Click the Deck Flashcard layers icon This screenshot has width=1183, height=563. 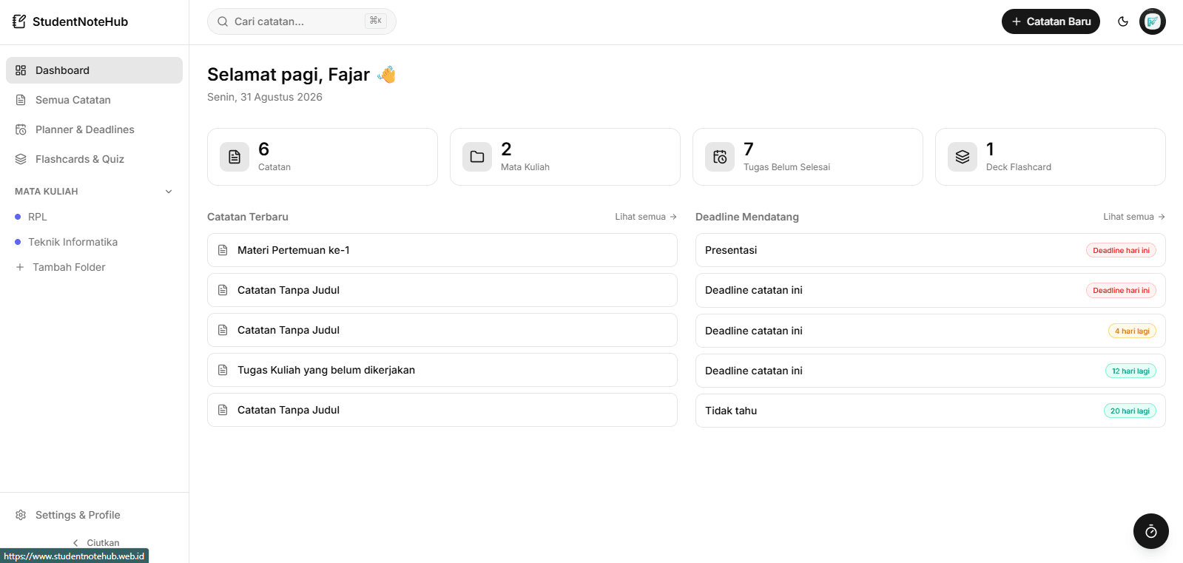click(963, 157)
